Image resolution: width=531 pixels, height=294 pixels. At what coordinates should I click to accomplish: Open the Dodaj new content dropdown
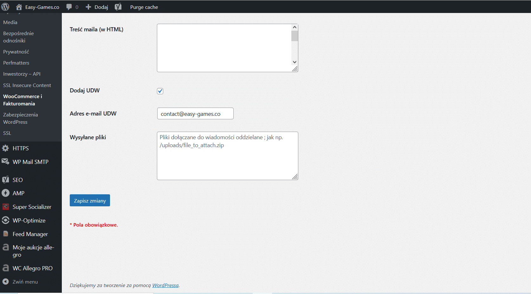pyautogui.click(x=97, y=7)
